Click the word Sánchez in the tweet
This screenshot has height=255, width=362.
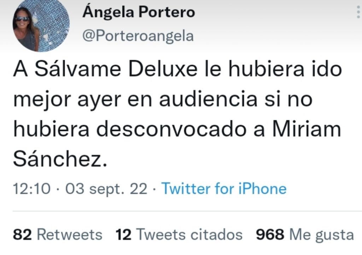(60, 160)
